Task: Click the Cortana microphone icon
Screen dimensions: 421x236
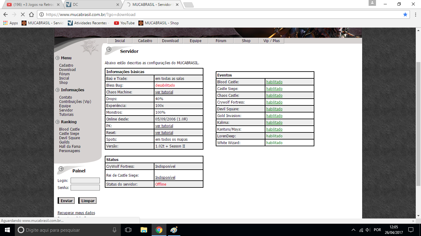Action: [115, 230]
